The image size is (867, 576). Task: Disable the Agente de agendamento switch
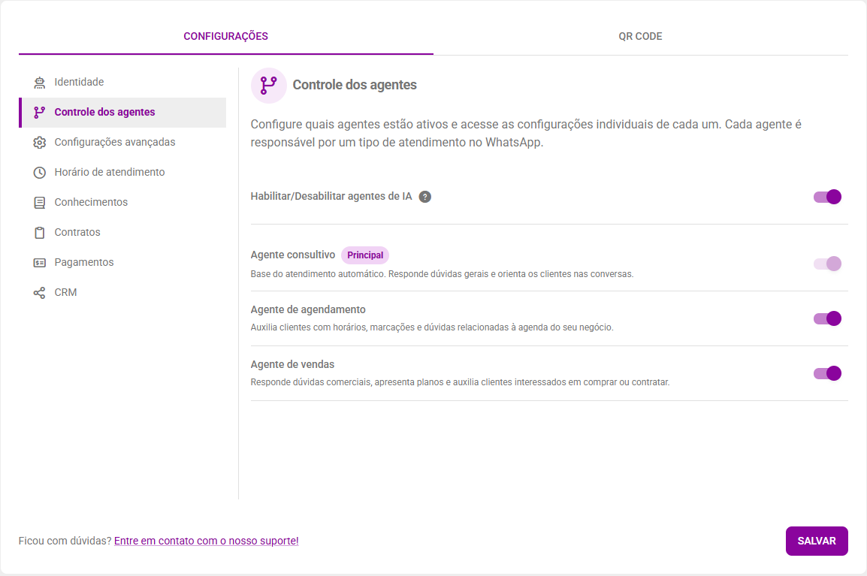(827, 318)
